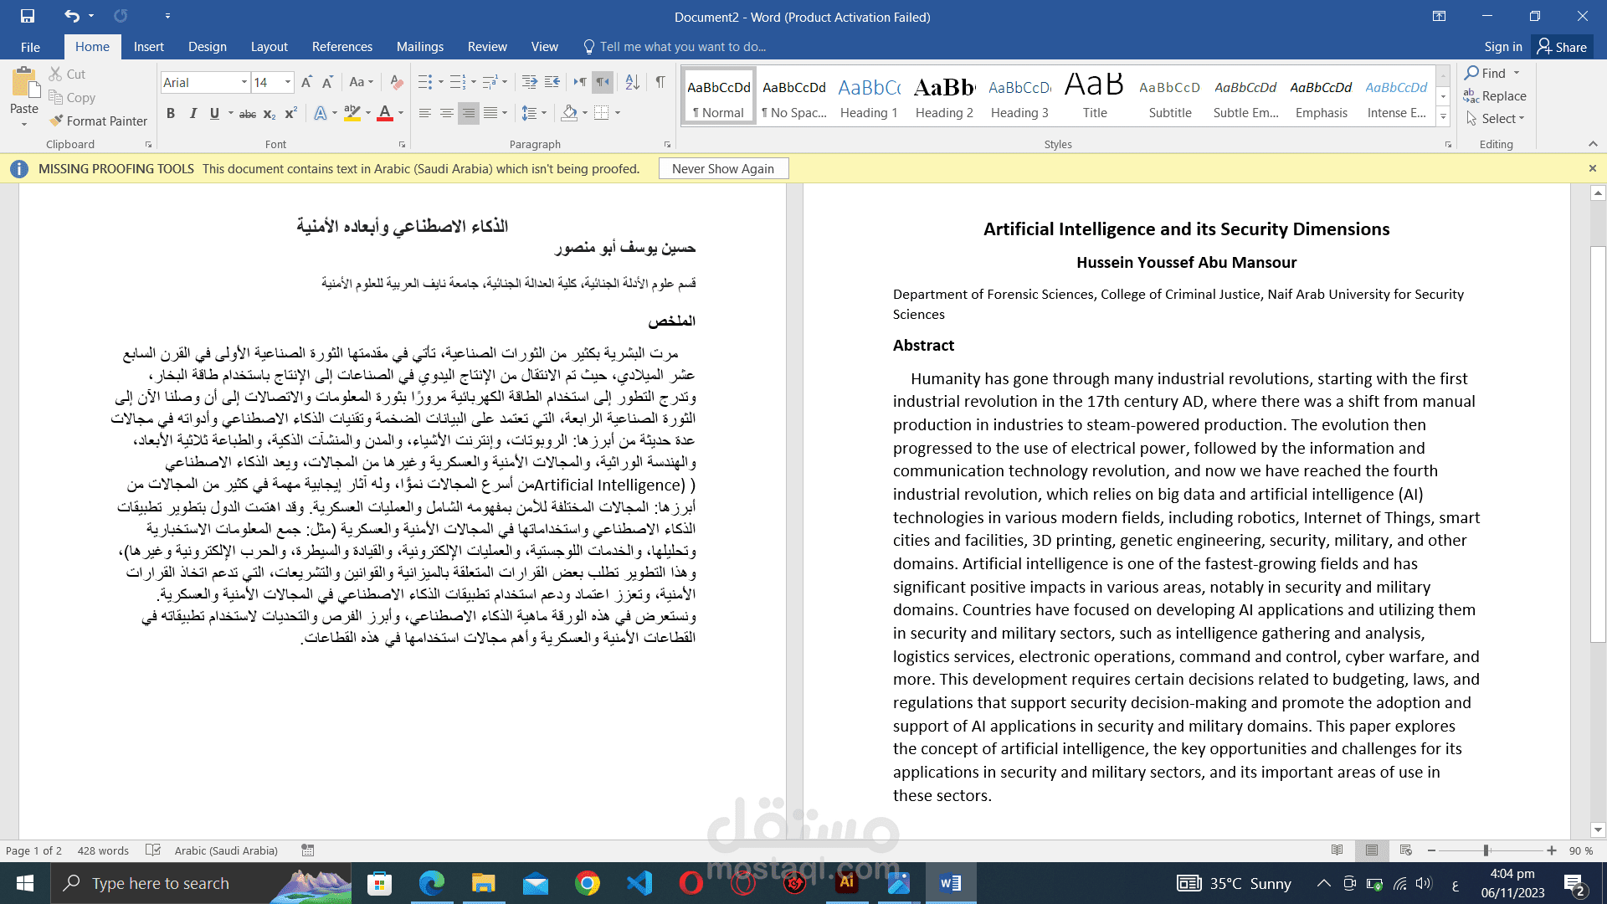Viewport: 1607px width, 904px height.
Task: Clear all formatting from the selection
Action: pos(397,82)
